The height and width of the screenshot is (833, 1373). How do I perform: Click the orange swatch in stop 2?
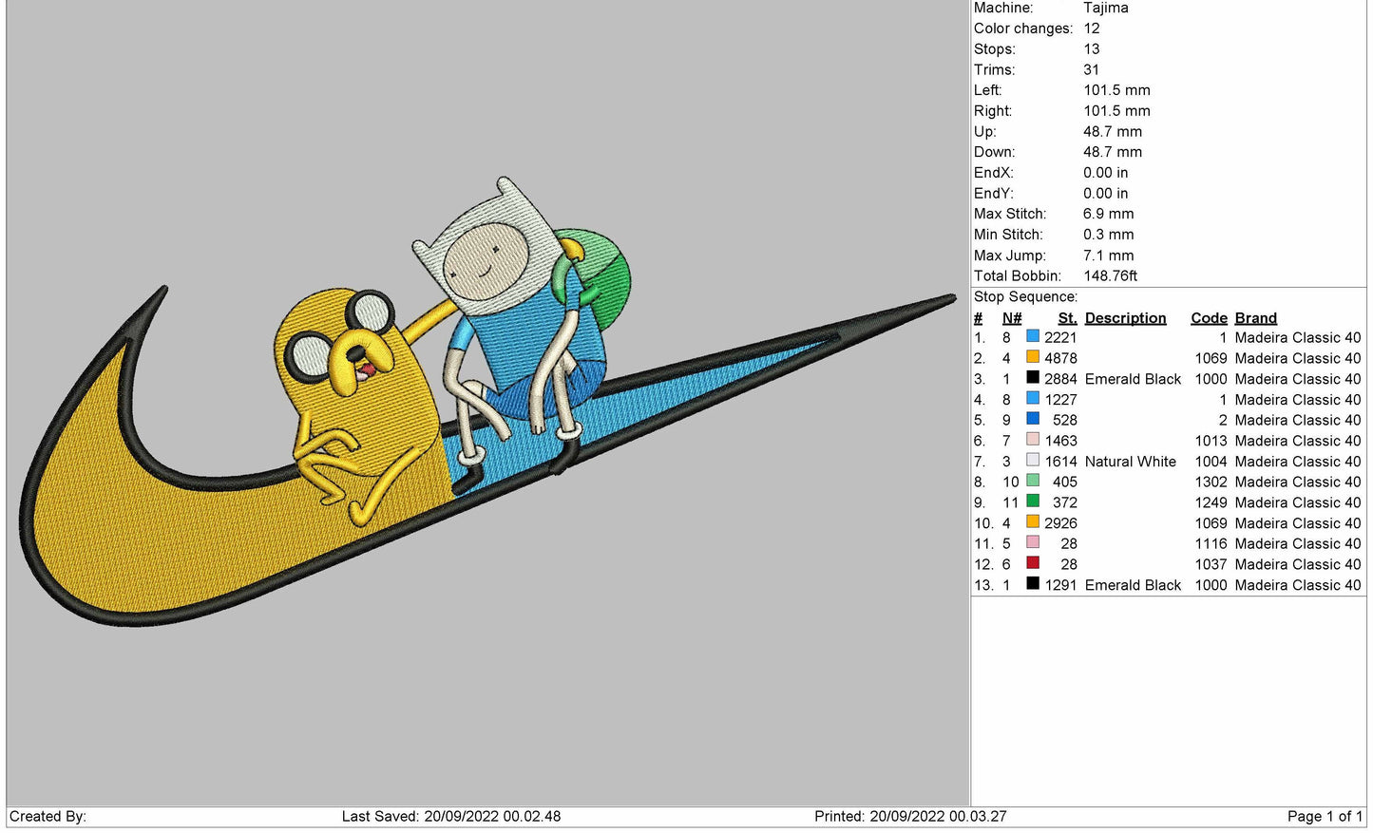[x=1032, y=357]
